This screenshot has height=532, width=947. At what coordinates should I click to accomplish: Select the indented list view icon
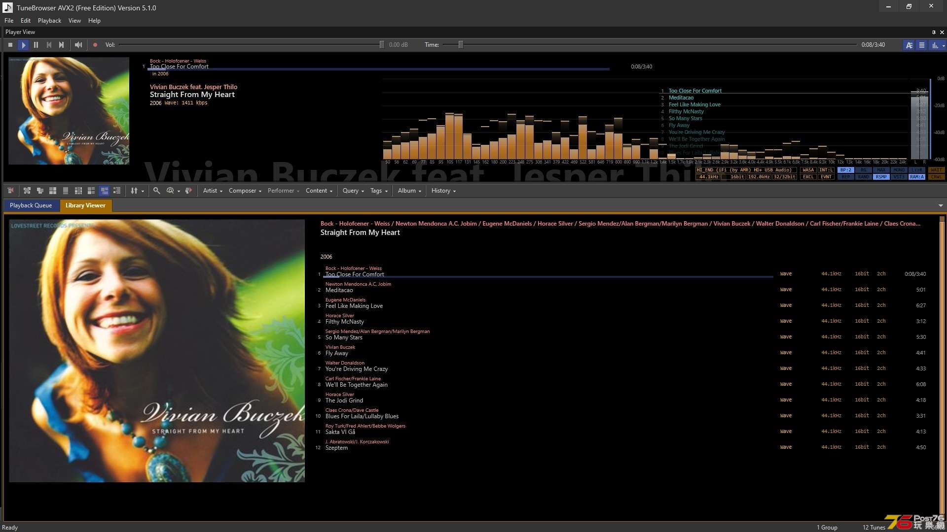coord(117,191)
